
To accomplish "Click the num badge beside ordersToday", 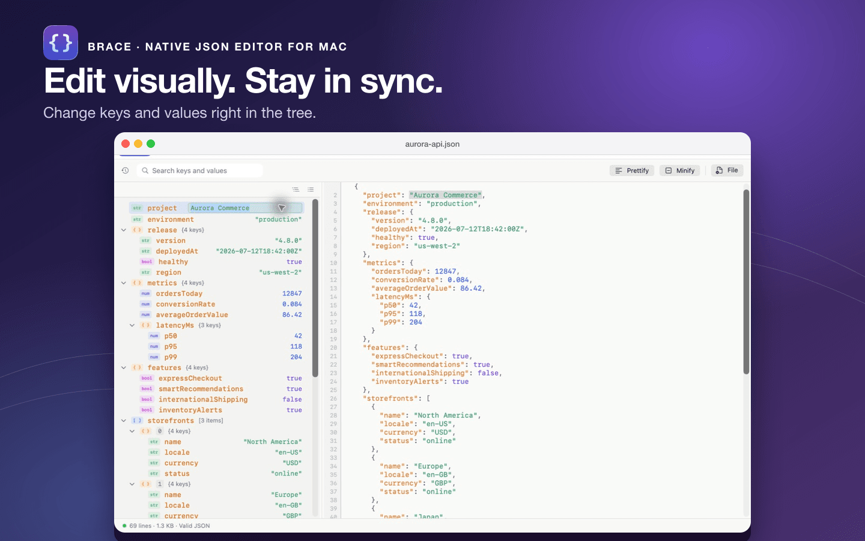I will 145,294.
